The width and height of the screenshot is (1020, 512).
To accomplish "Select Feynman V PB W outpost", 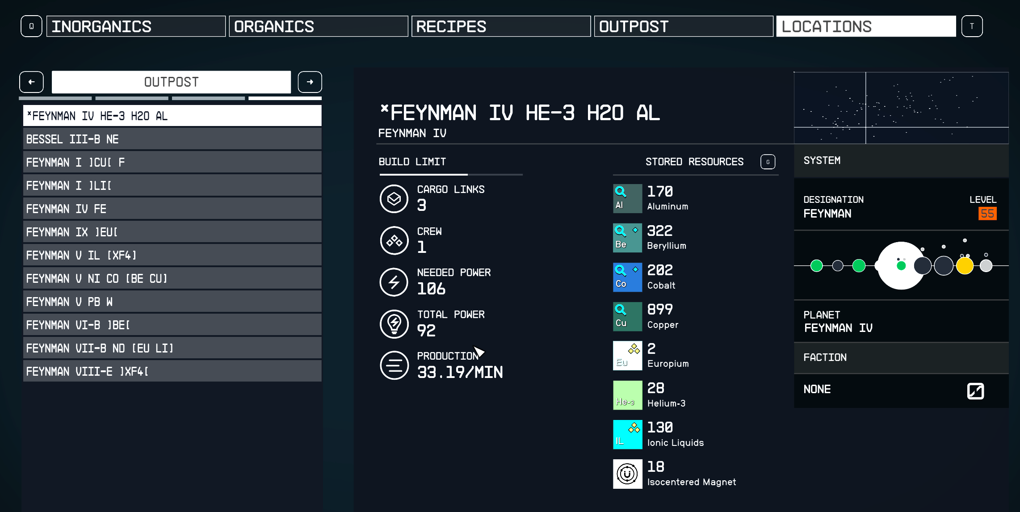I will click(x=172, y=302).
